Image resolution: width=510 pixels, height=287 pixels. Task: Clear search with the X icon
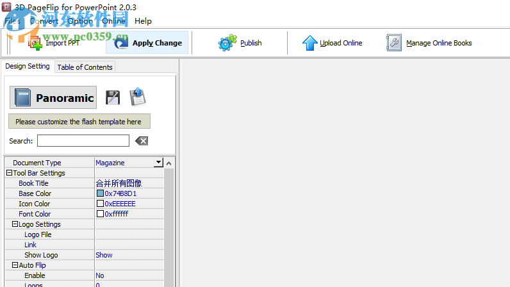(x=142, y=141)
